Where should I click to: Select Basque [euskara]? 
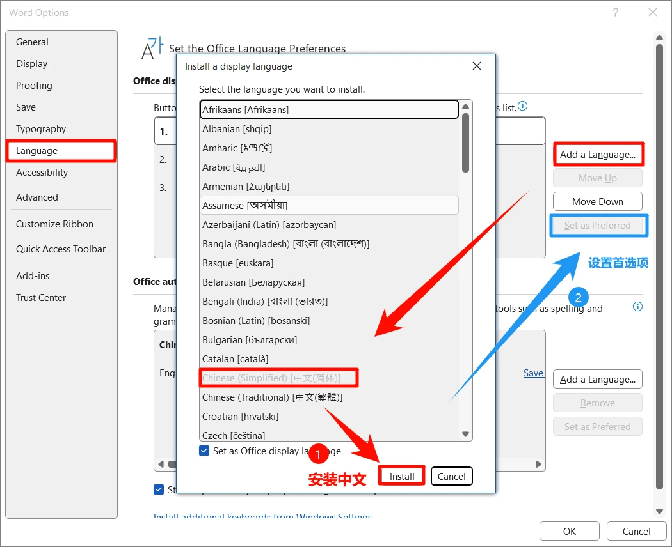(x=329, y=263)
